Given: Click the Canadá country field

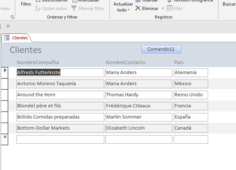Looking at the screenshot, I should (x=191, y=128).
